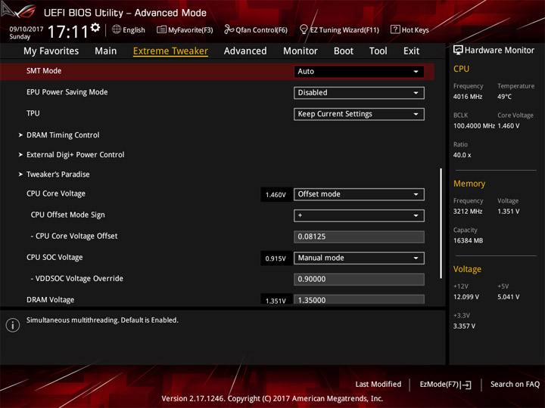The image size is (545, 408).
Task: Select the CPU SOC Voltage label
Action: pyautogui.click(x=54, y=258)
